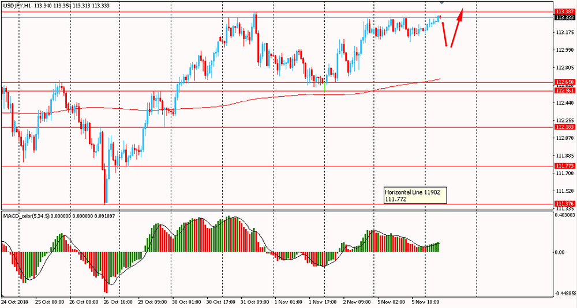Click the 112.805 price scale value
Image resolution: width=577 pixels, height=308 pixels.
pyautogui.click(x=564, y=68)
